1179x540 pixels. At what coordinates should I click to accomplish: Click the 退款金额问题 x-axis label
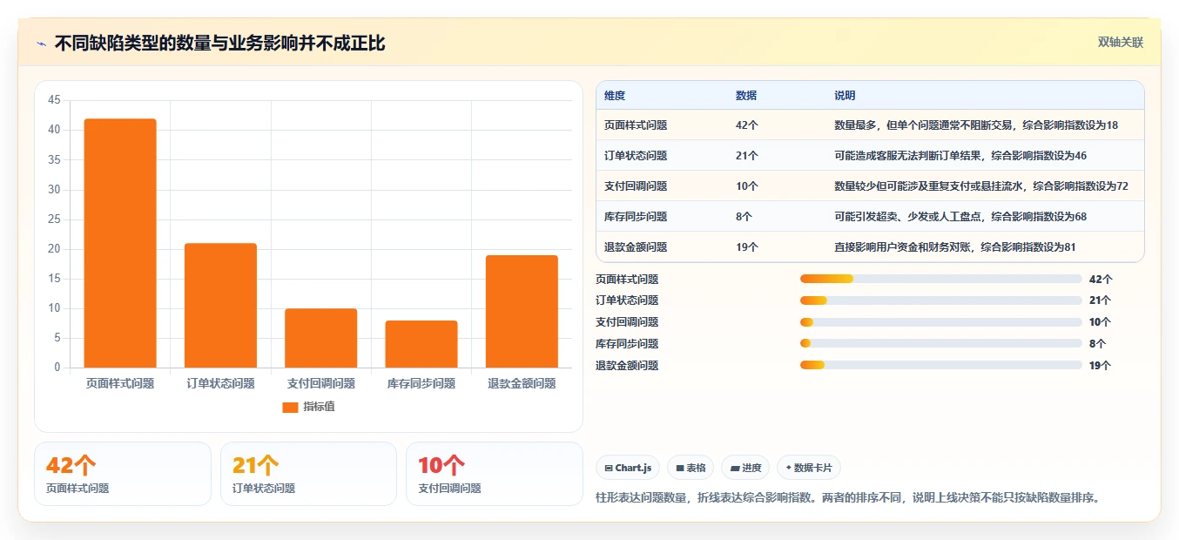522,383
